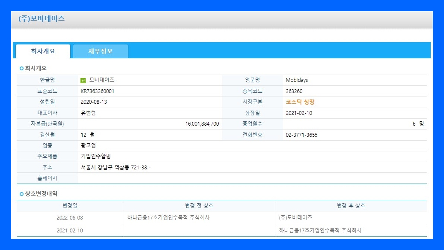
Task: Click the new name (주)모비데이즈 in 2022-06-08 row
Action: [x=295, y=218]
